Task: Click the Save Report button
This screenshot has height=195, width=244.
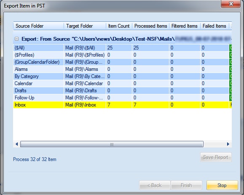Action: click(x=216, y=157)
